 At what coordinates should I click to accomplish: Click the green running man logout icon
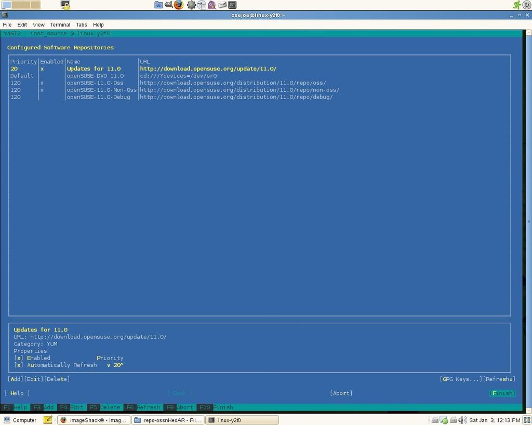point(517,5)
